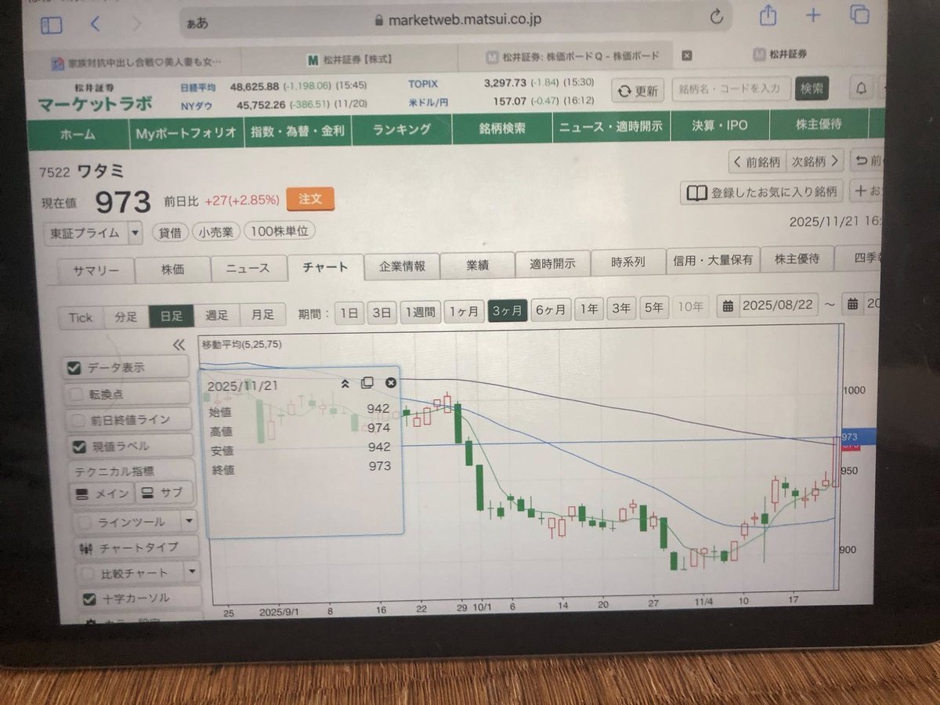Screen dimensions: 940x705
Task: Toggle the Safari sidebar icon
Action: pyautogui.click(x=52, y=25)
